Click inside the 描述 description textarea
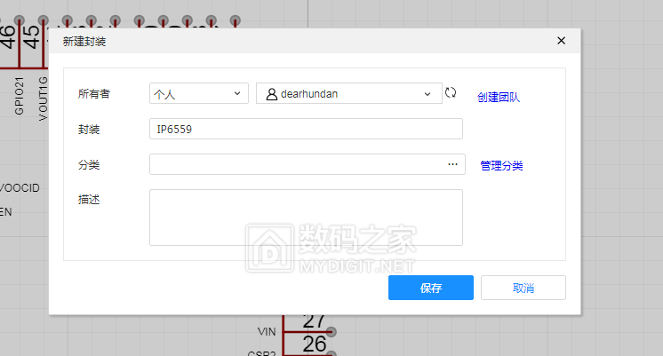The width and height of the screenshot is (663, 356). [x=306, y=218]
